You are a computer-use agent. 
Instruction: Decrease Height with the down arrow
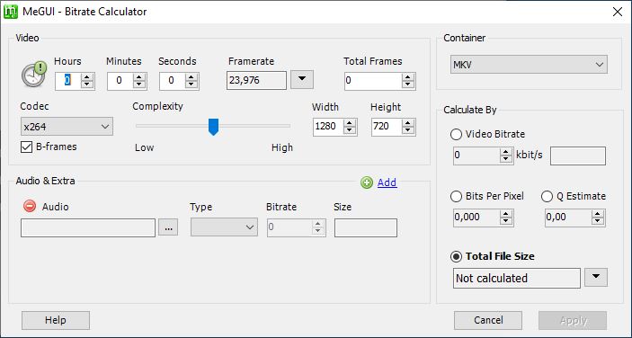[x=408, y=131]
